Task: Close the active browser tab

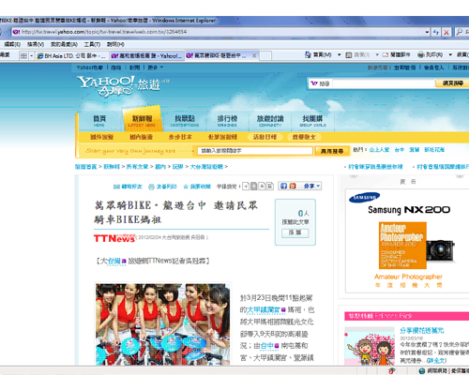Action: tap(254, 55)
